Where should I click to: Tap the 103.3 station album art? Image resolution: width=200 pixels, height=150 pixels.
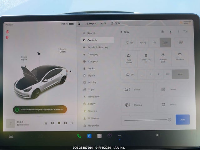11,123
